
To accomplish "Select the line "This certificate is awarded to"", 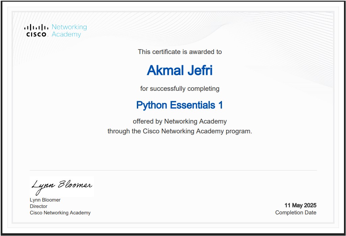I will 180,52.
